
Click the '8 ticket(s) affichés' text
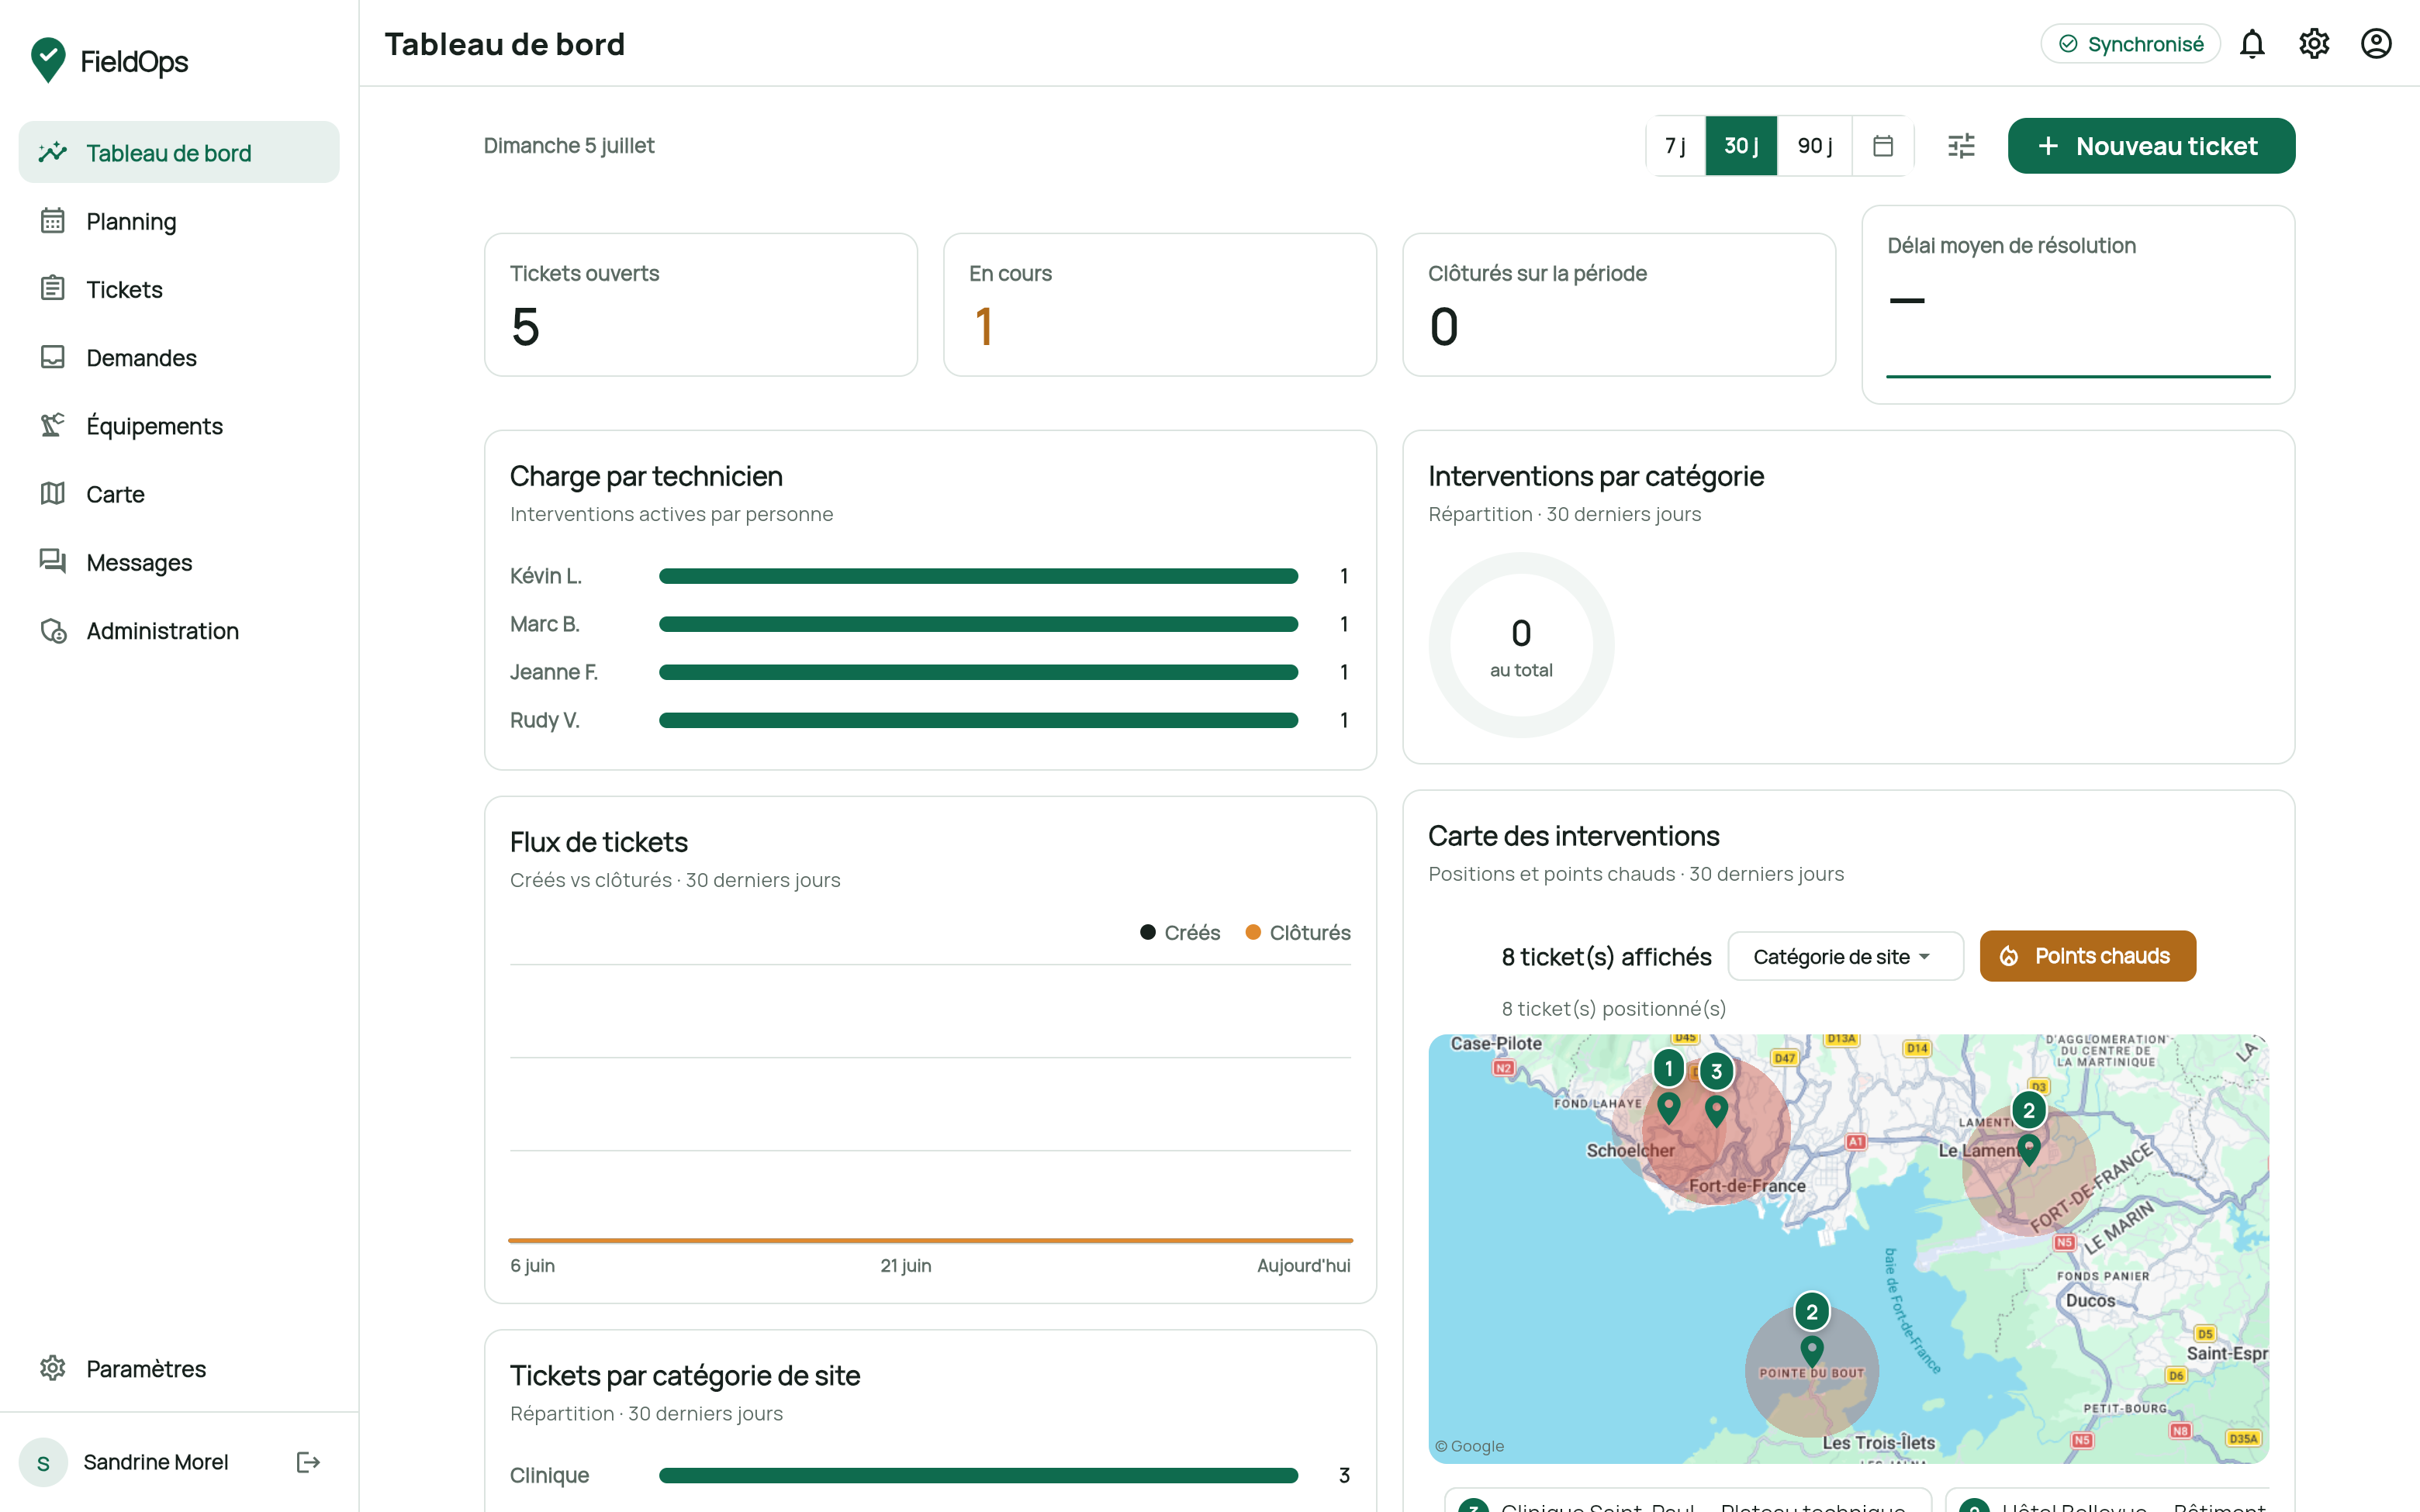(1606, 957)
